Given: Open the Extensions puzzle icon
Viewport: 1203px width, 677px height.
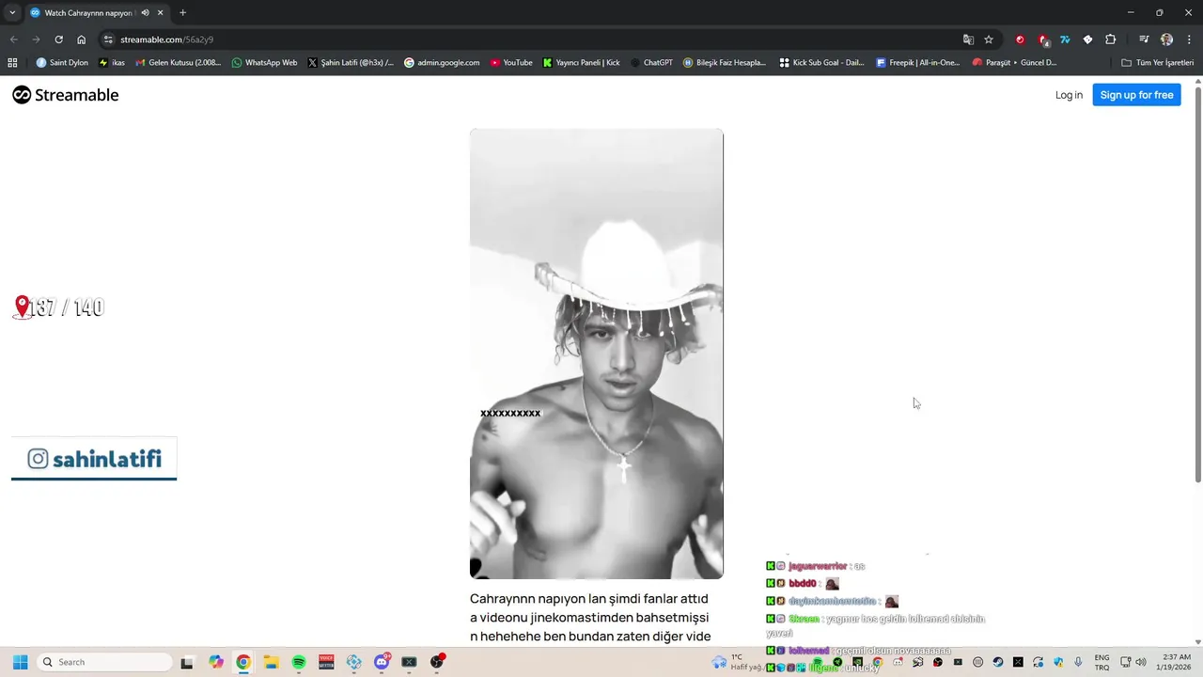Looking at the screenshot, I should (x=1111, y=39).
